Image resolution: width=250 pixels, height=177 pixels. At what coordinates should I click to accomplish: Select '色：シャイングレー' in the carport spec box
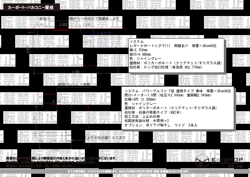click(145, 59)
